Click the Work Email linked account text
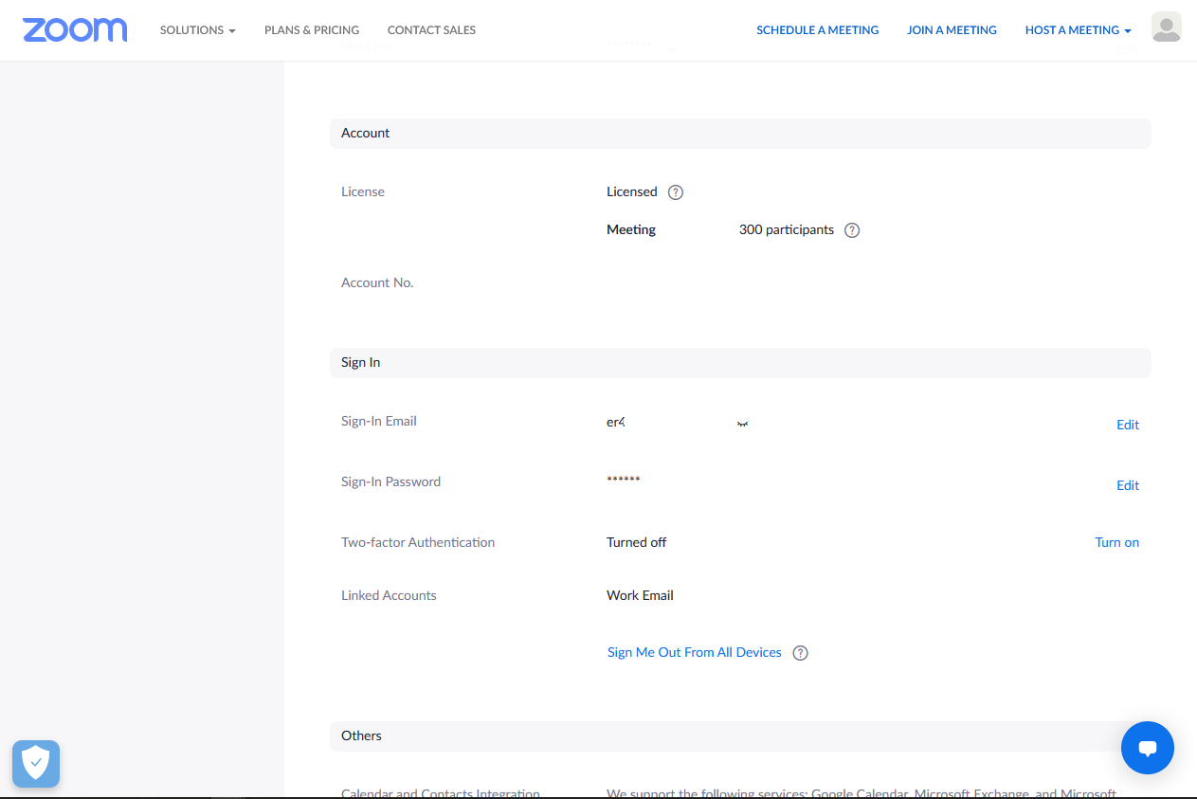This screenshot has width=1197, height=799. pyautogui.click(x=641, y=595)
